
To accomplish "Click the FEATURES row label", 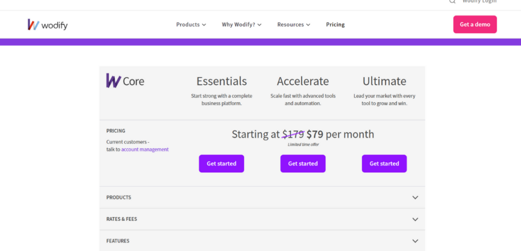I will (x=118, y=241).
